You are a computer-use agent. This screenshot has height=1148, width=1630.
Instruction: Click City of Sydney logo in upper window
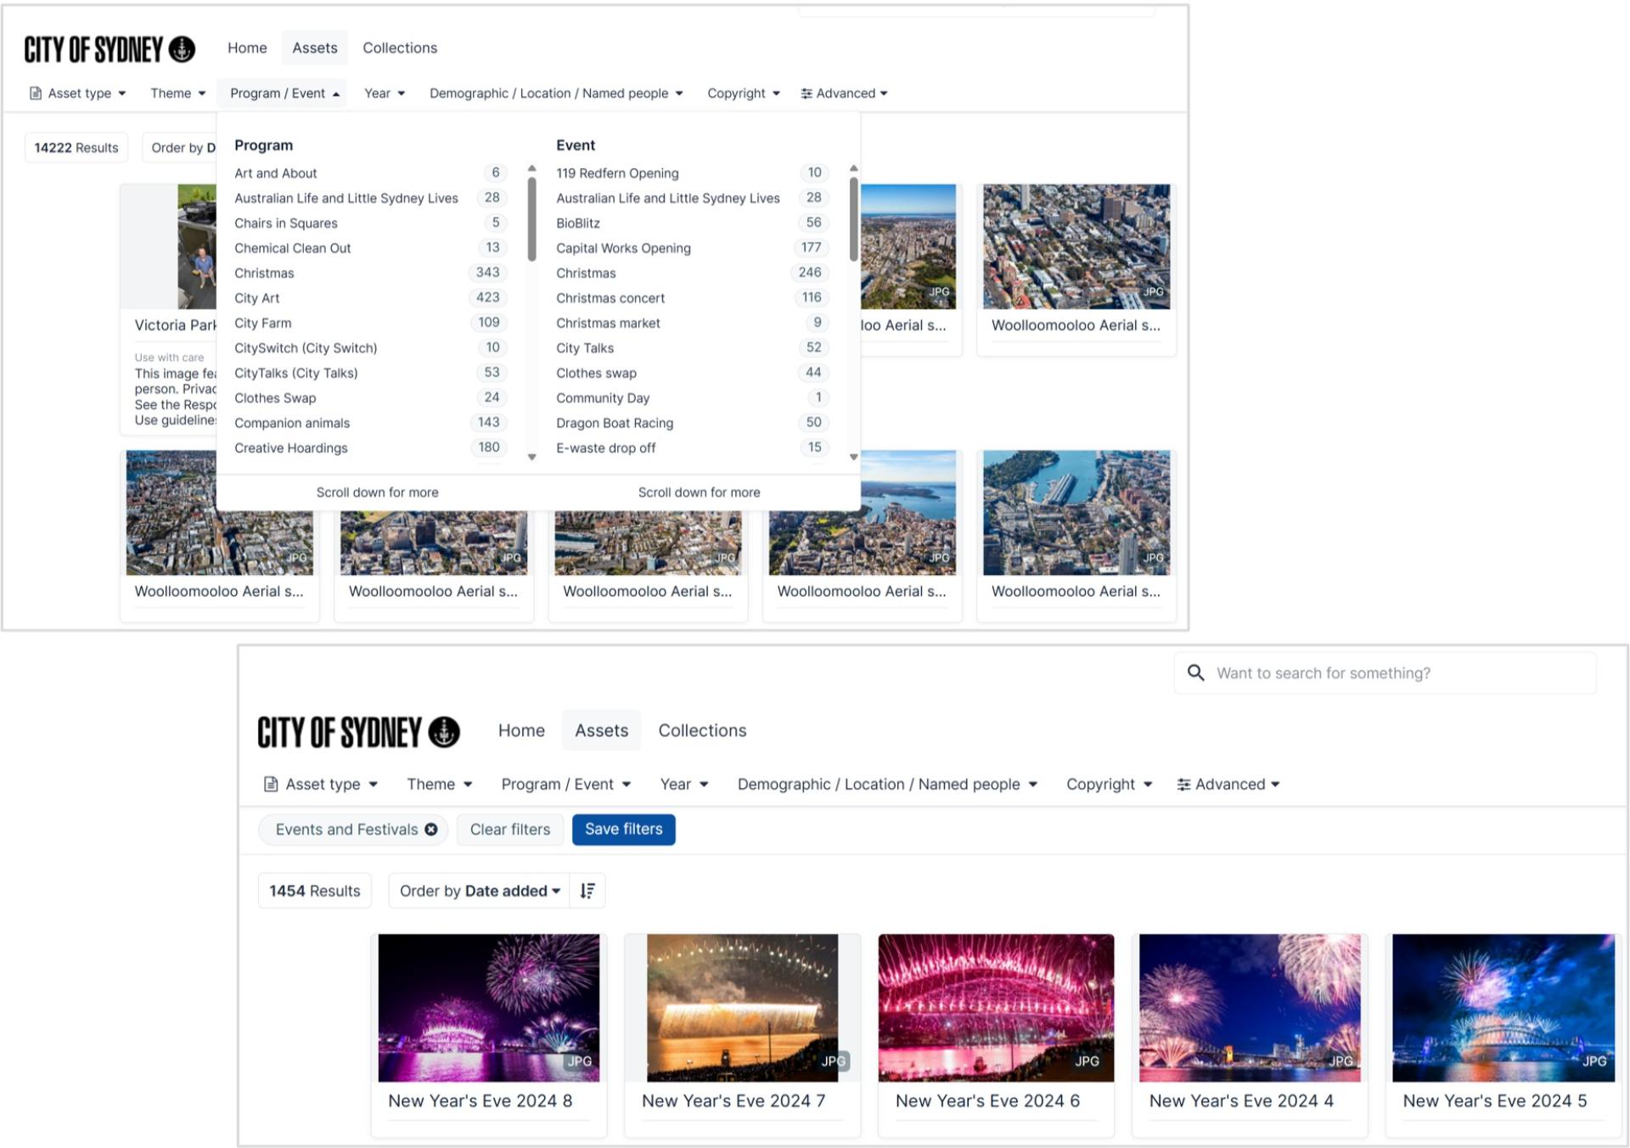click(x=110, y=49)
